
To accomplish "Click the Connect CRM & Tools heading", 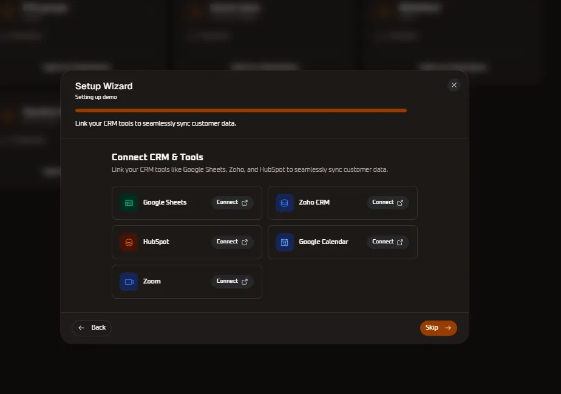I will pyautogui.click(x=157, y=157).
